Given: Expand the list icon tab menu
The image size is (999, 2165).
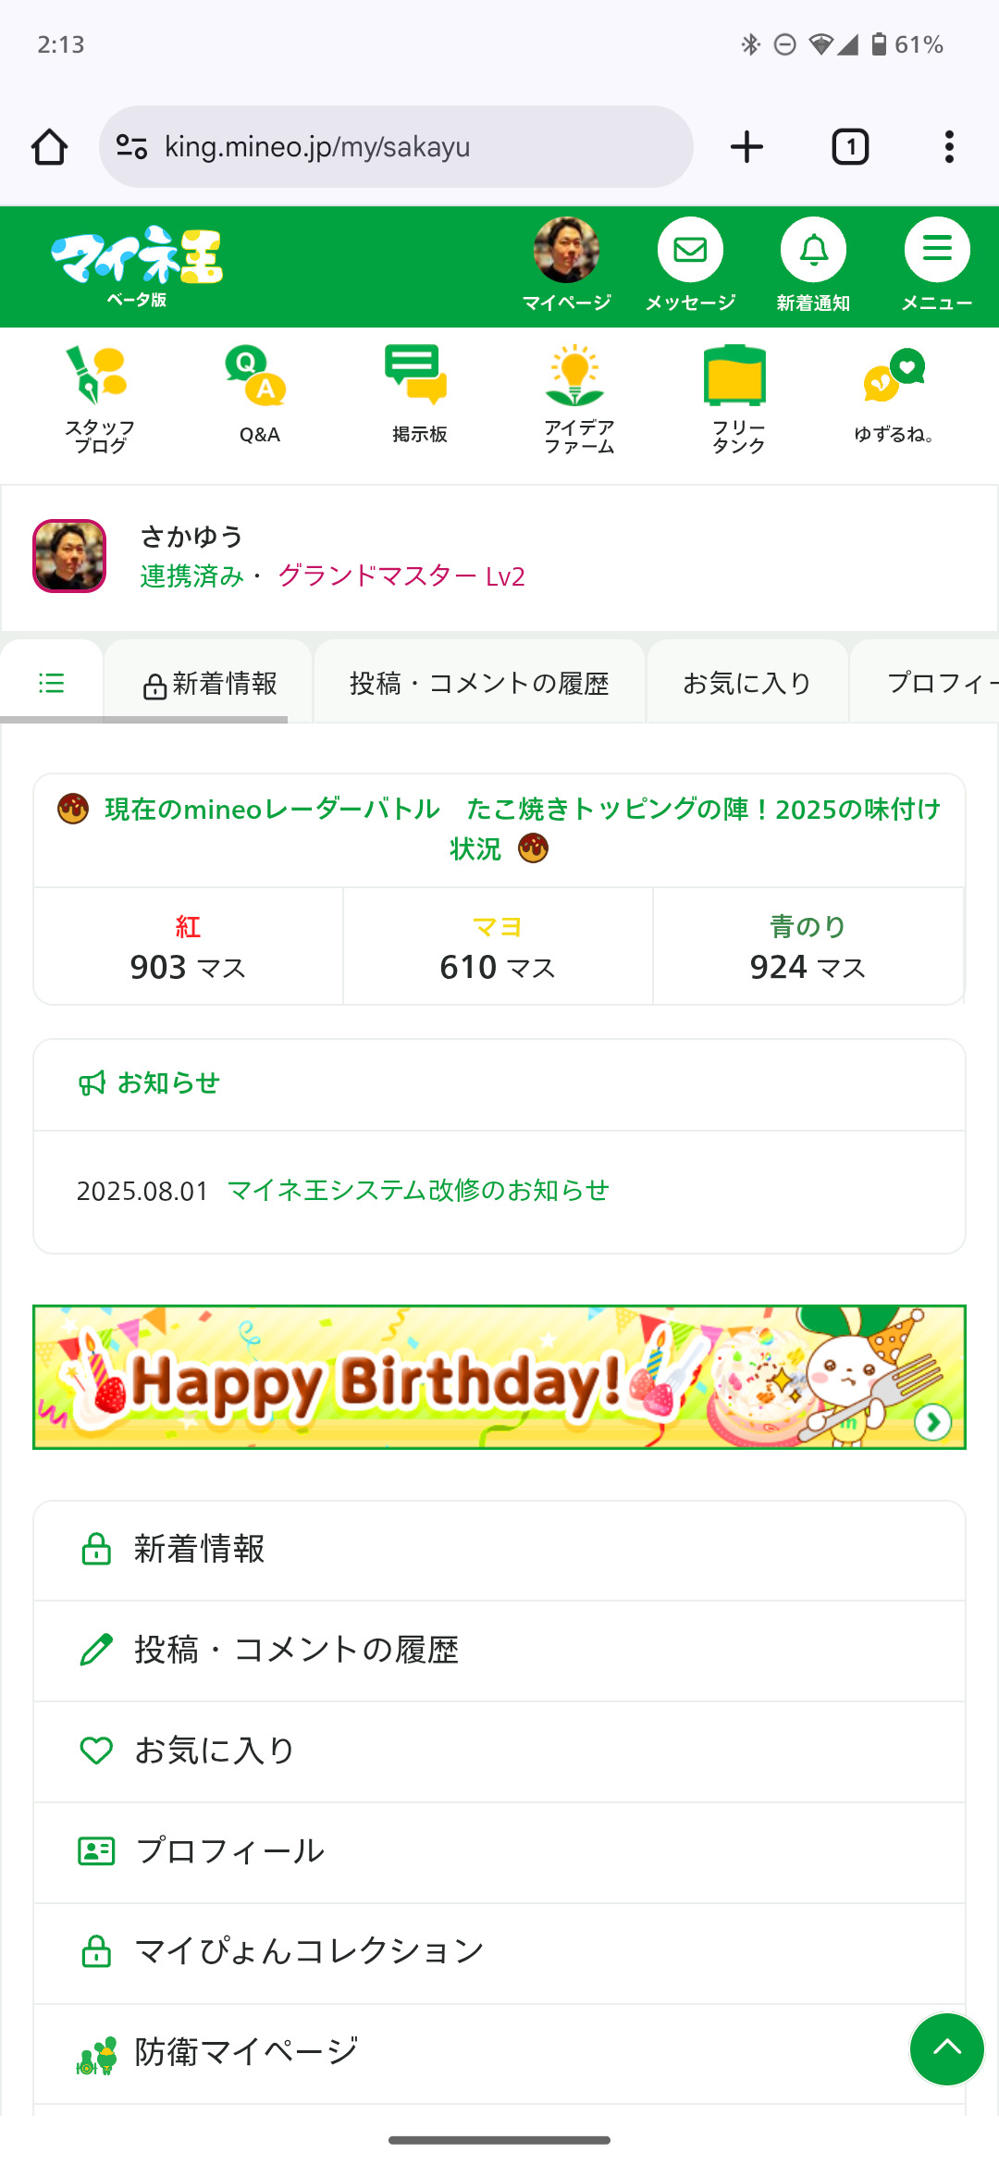Looking at the screenshot, I should click(x=51, y=683).
